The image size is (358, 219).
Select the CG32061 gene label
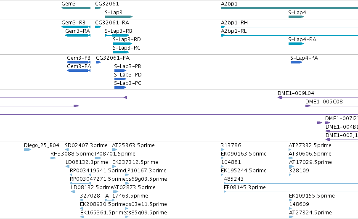(x=107, y=4)
